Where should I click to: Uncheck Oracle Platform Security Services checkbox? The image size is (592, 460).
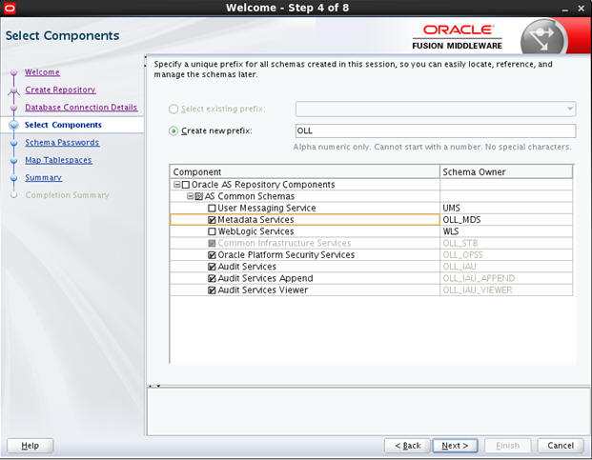(x=212, y=255)
